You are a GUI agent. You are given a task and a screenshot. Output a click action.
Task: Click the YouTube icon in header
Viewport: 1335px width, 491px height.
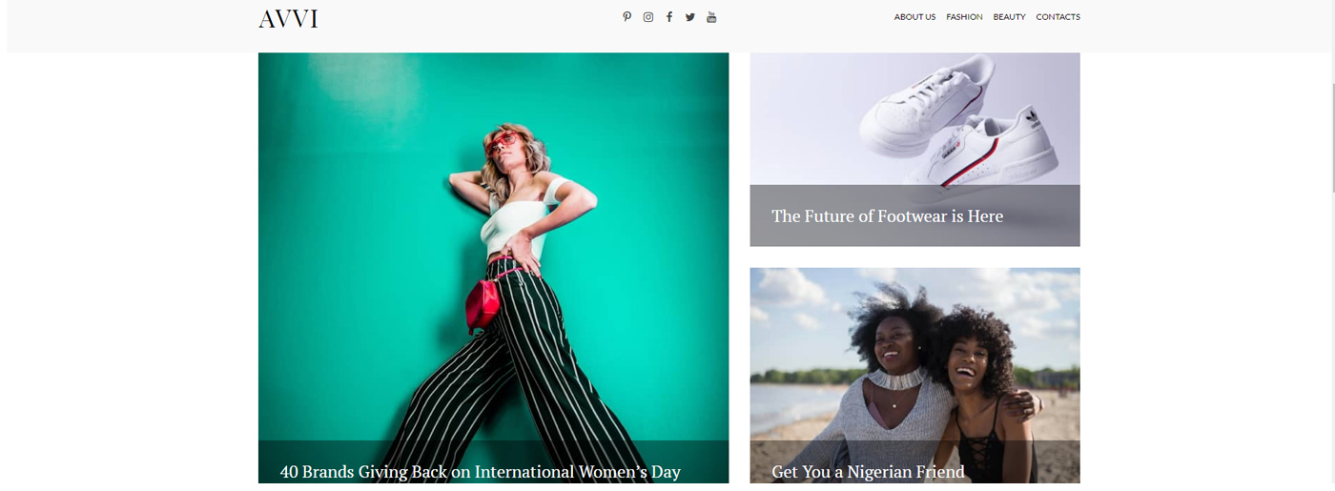click(711, 17)
